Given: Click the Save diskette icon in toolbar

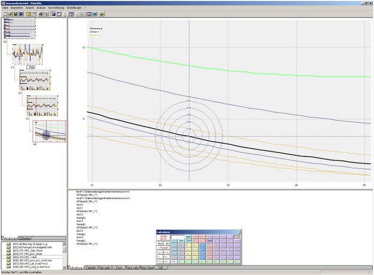Looking at the screenshot, I should (x=14, y=13).
